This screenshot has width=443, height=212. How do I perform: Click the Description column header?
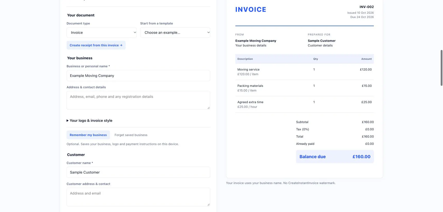pyautogui.click(x=245, y=59)
